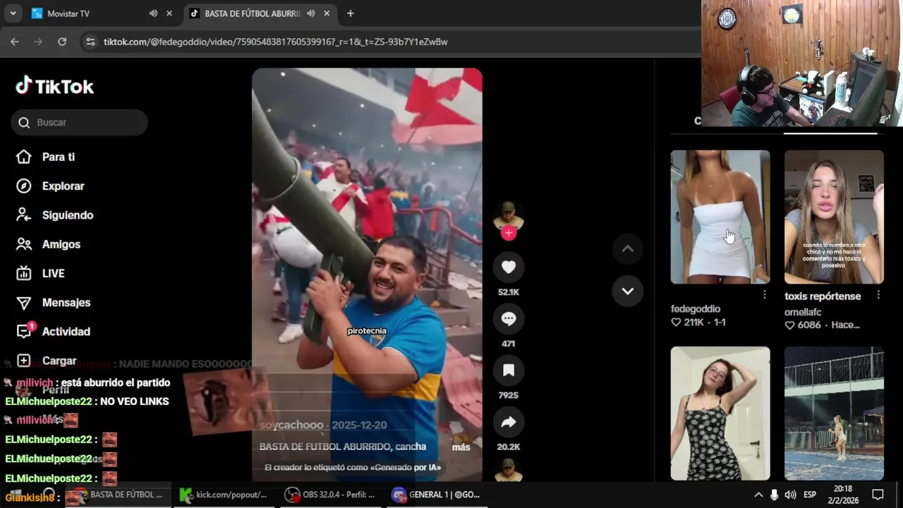Mute the TikTok tab audio icon
903x508 pixels.
[310, 13]
